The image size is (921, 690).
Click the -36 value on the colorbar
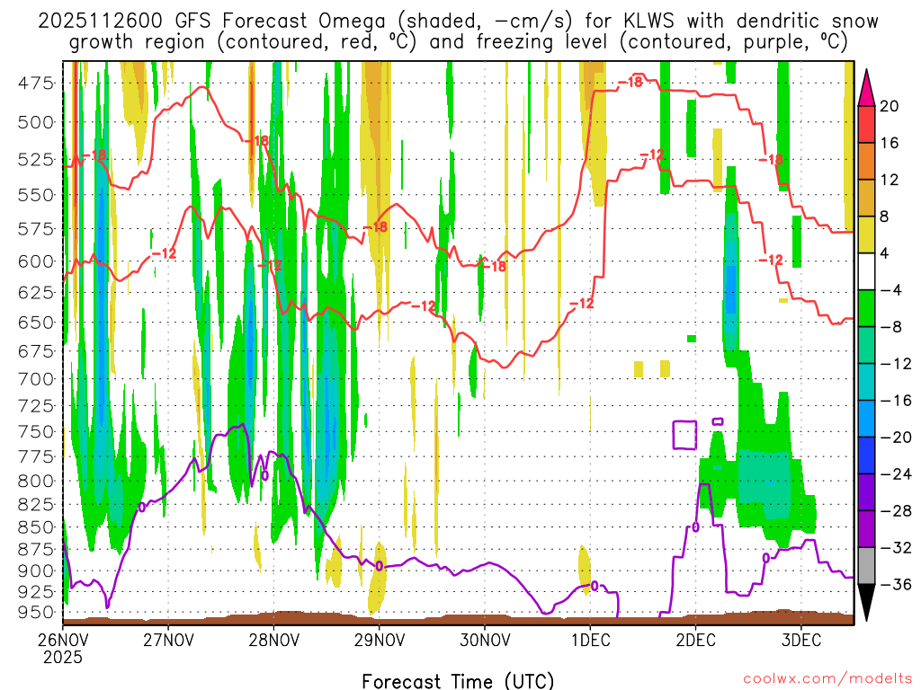896,584
